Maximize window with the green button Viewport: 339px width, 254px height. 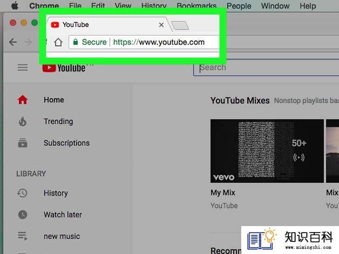[34, 23]
